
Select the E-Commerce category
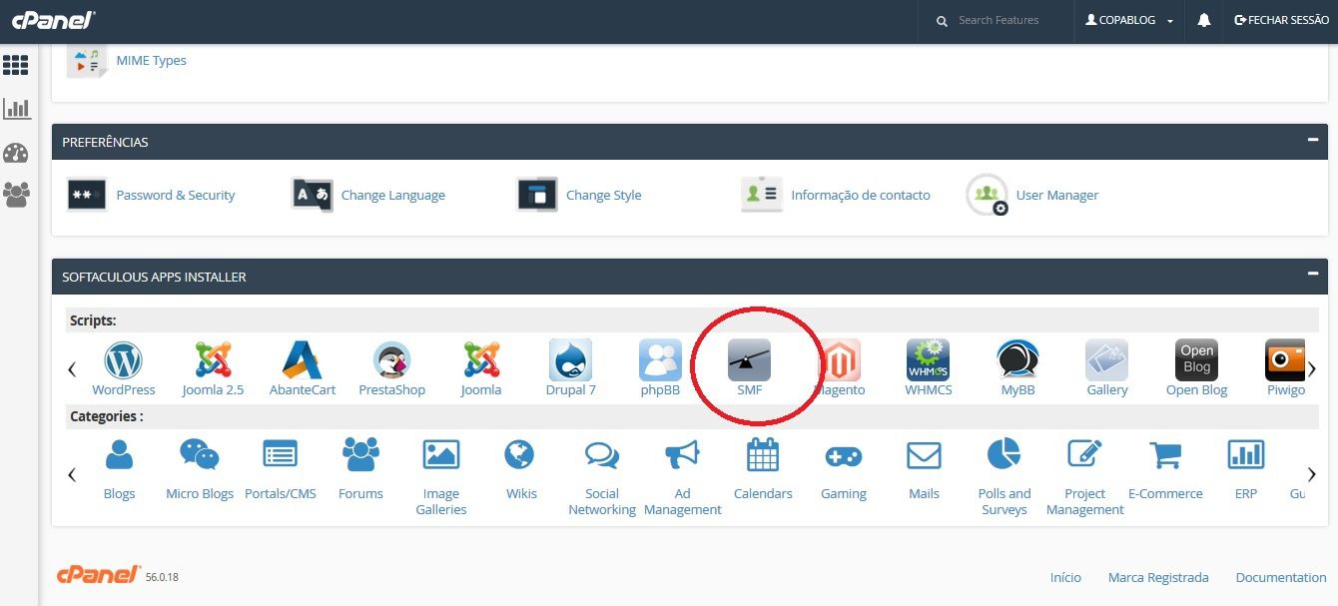tap(1165, 469)
